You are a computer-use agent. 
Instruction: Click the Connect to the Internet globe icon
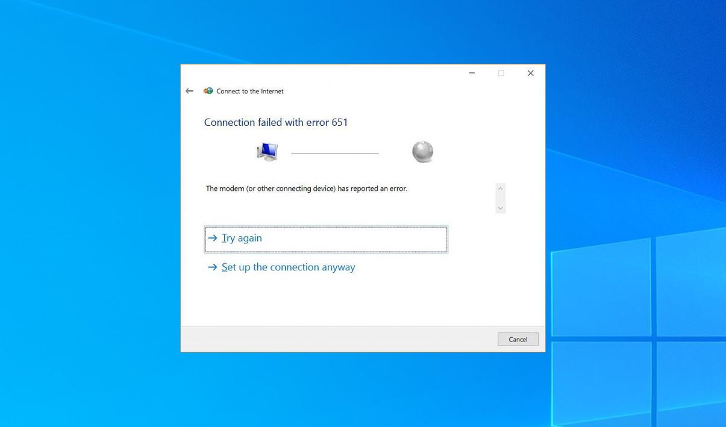point(208,91)
